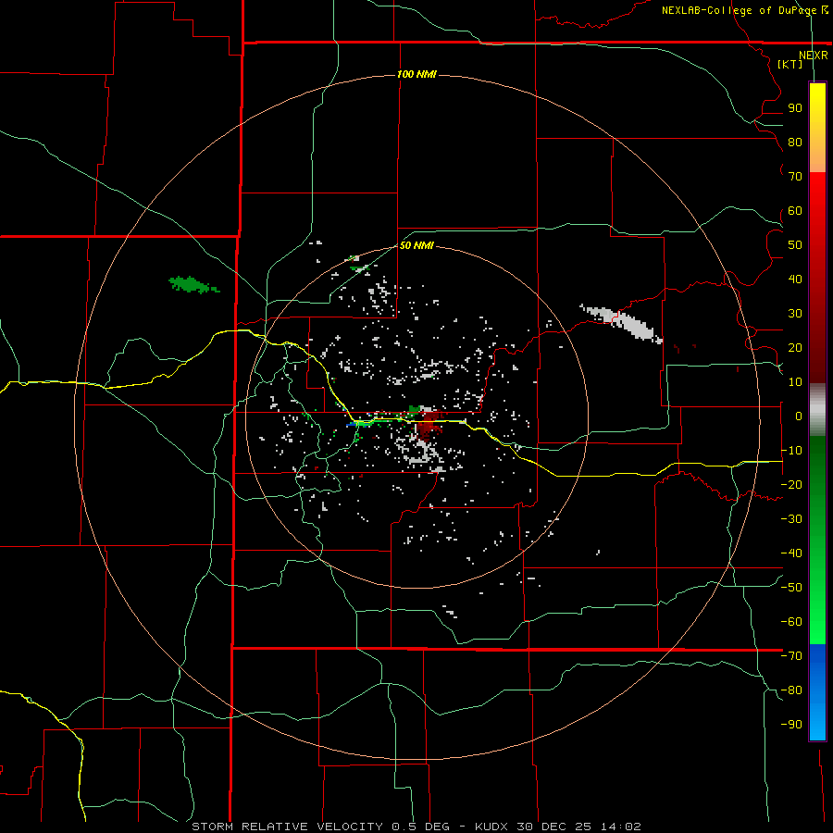Click the -40 value on the velocity scale
The height and width of the screenshot is (833, 833).
pyautogui.click(x=791, y=553)
